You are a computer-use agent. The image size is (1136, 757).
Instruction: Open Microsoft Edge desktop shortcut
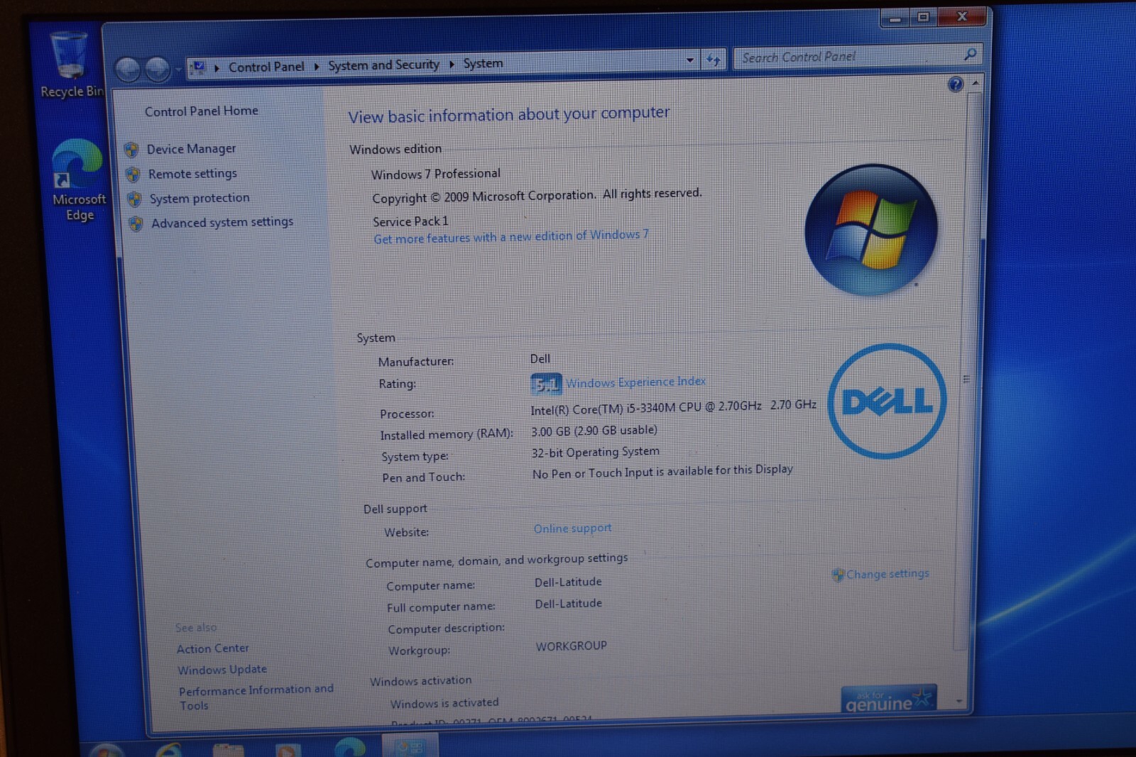78,181
